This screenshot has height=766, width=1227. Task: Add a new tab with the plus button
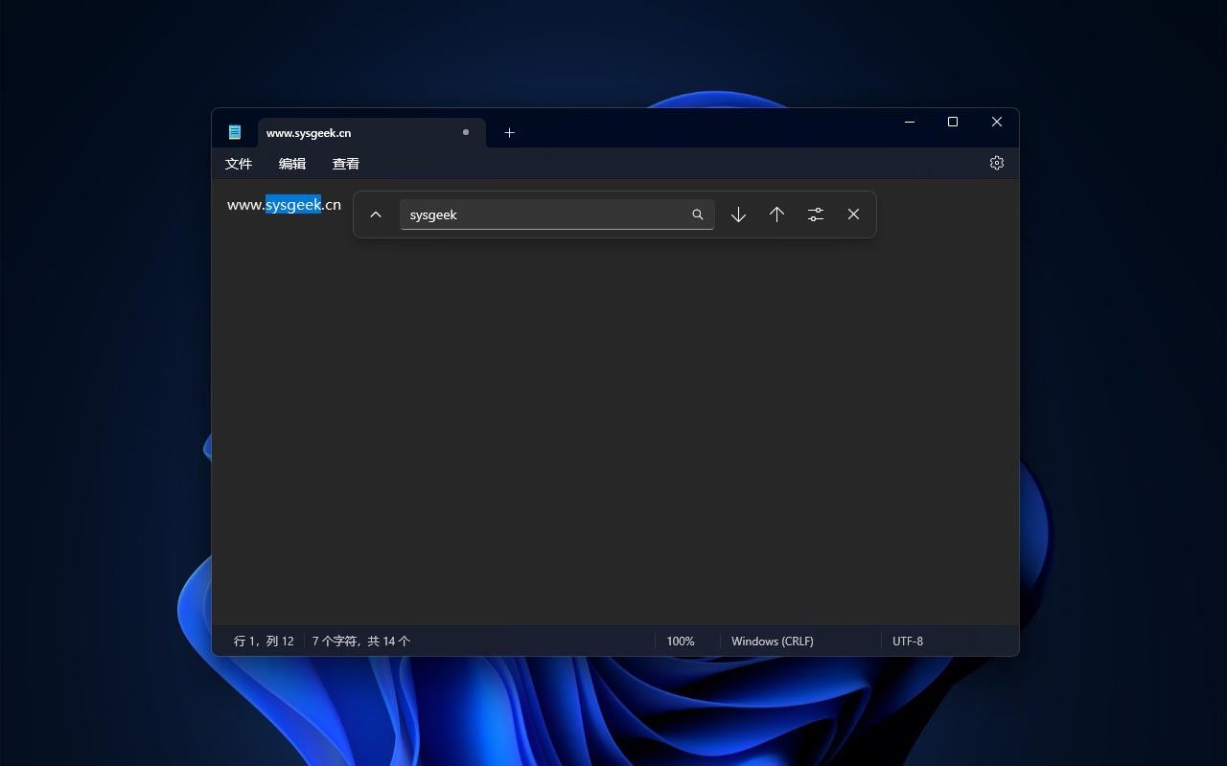tap(509, 132)
